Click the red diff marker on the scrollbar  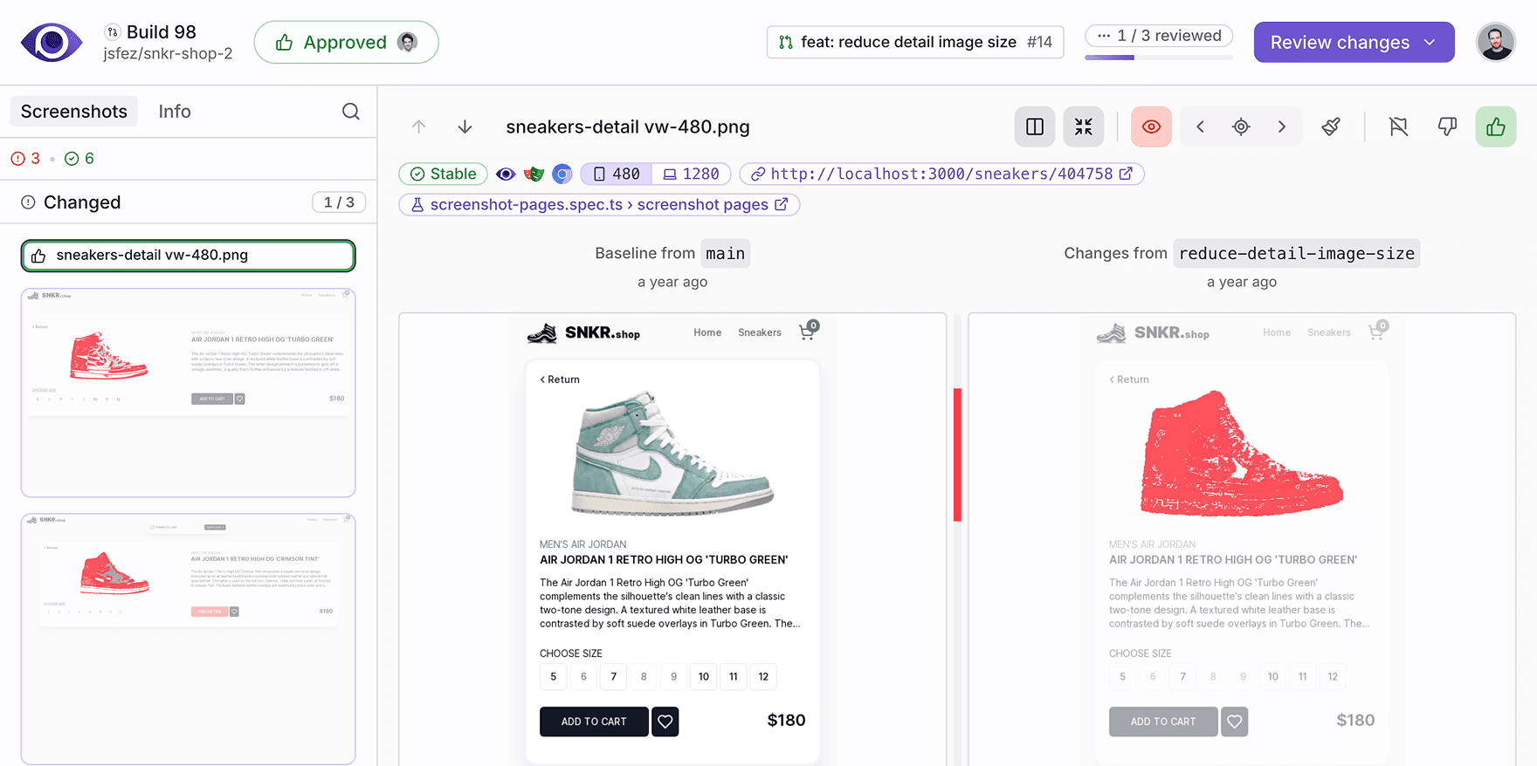[x=957, y=455]
